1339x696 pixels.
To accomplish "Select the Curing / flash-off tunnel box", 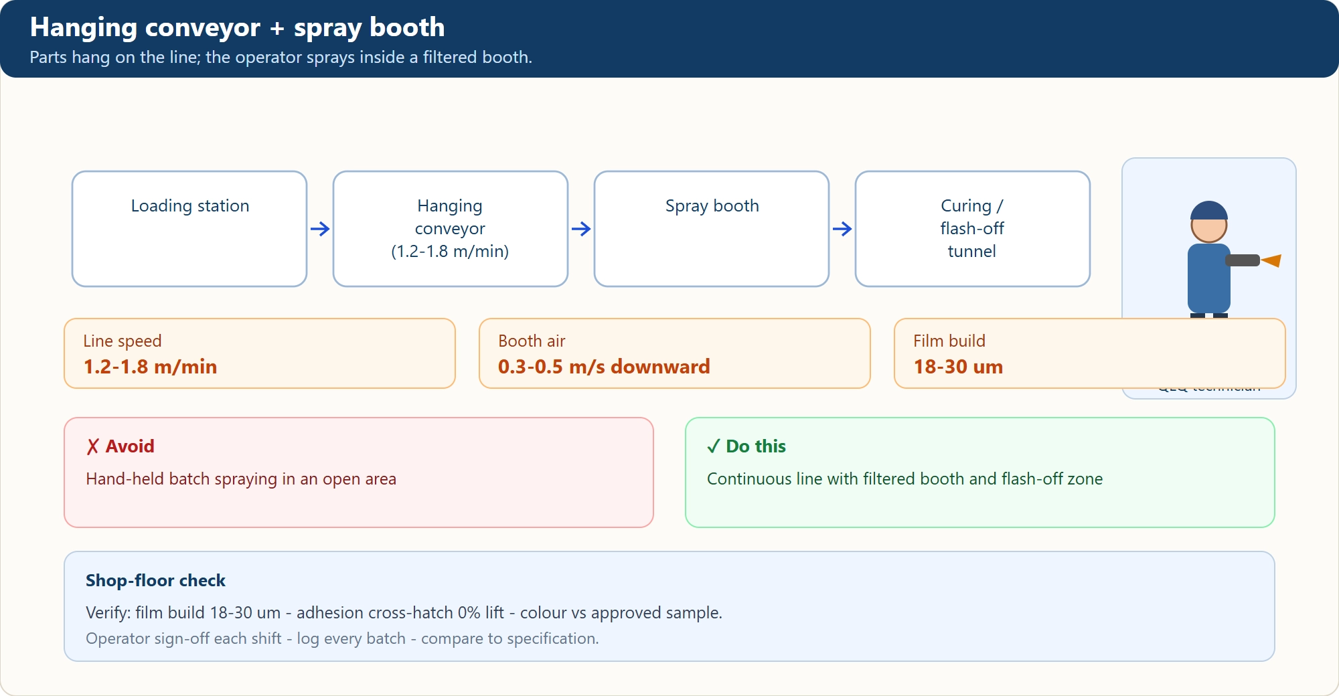I will point(973,229).
